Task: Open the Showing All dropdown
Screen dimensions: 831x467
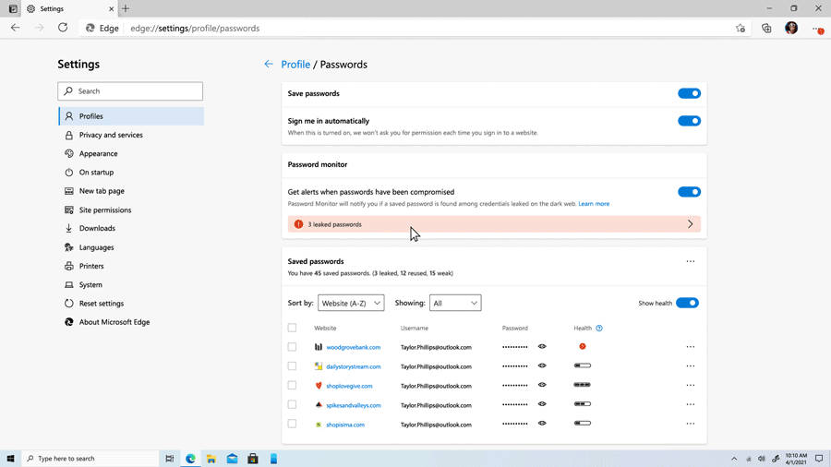Action: click(x=455, y=303)
